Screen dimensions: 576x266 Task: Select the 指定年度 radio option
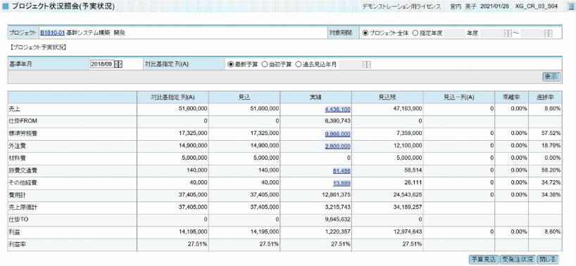[x=415, y=32]
